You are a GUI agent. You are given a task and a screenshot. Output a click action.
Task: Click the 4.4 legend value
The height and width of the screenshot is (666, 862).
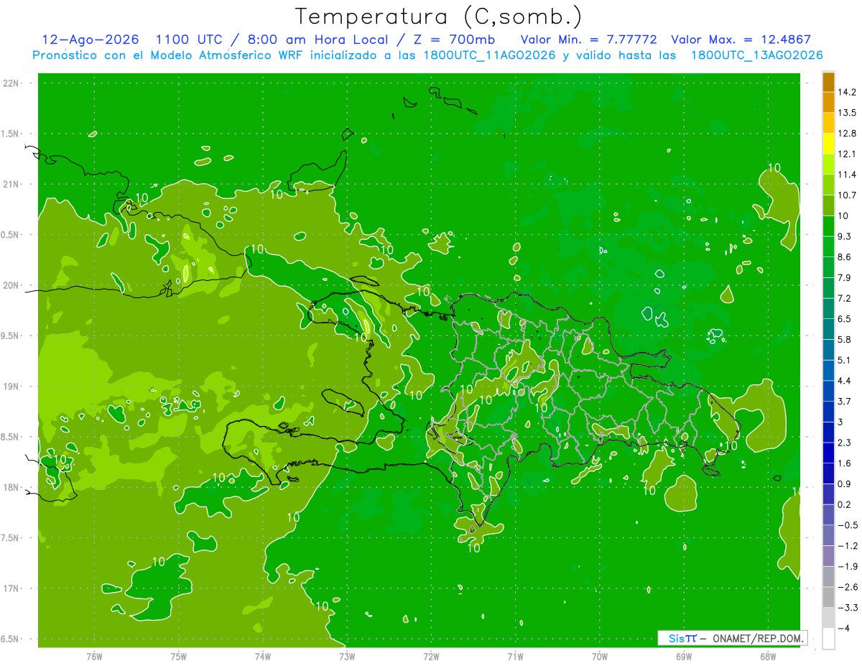point(845,381)
